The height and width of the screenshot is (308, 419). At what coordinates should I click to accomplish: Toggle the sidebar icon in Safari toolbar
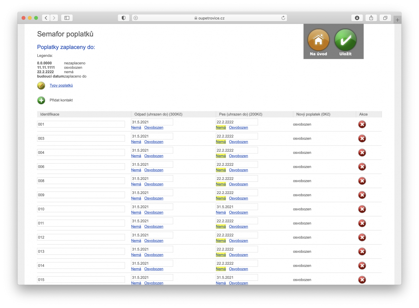point(66,17)
